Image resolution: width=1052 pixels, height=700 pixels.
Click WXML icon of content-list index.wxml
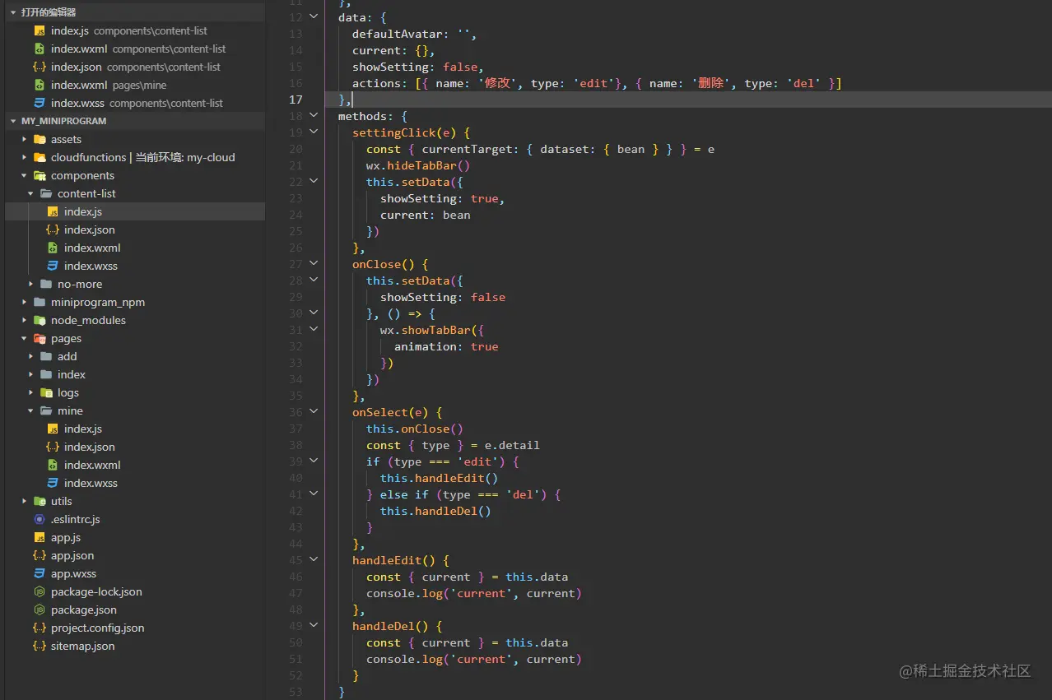tap(53, 248)
